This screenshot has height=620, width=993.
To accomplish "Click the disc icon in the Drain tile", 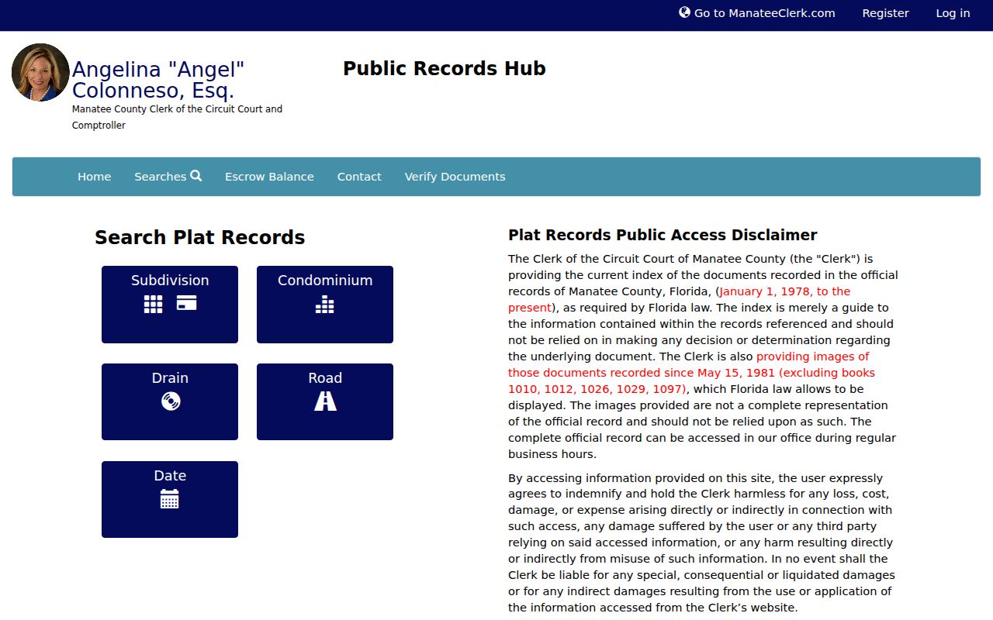I will click(171, 401).
